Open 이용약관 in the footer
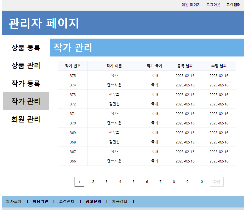Viewport: 247px width, 210px height. tap(40, 201)
